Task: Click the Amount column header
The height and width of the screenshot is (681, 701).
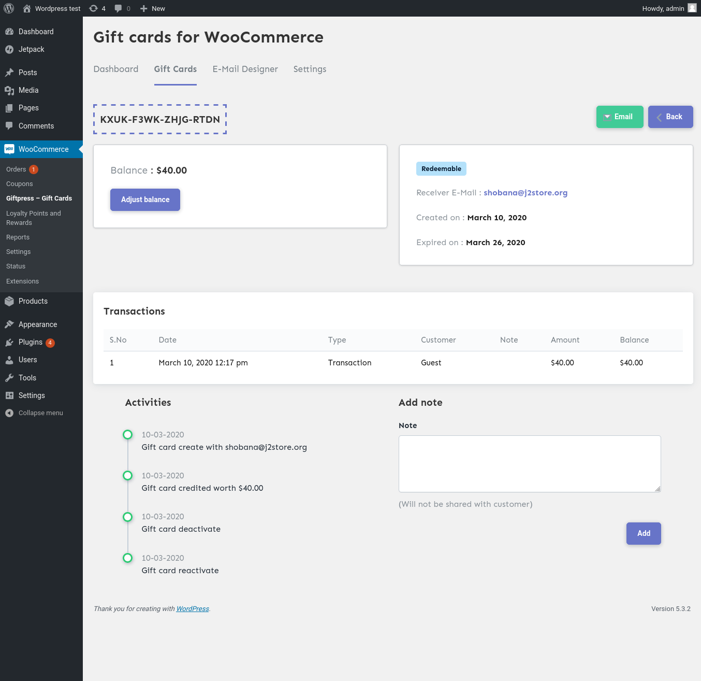Action: pos(565,340)
